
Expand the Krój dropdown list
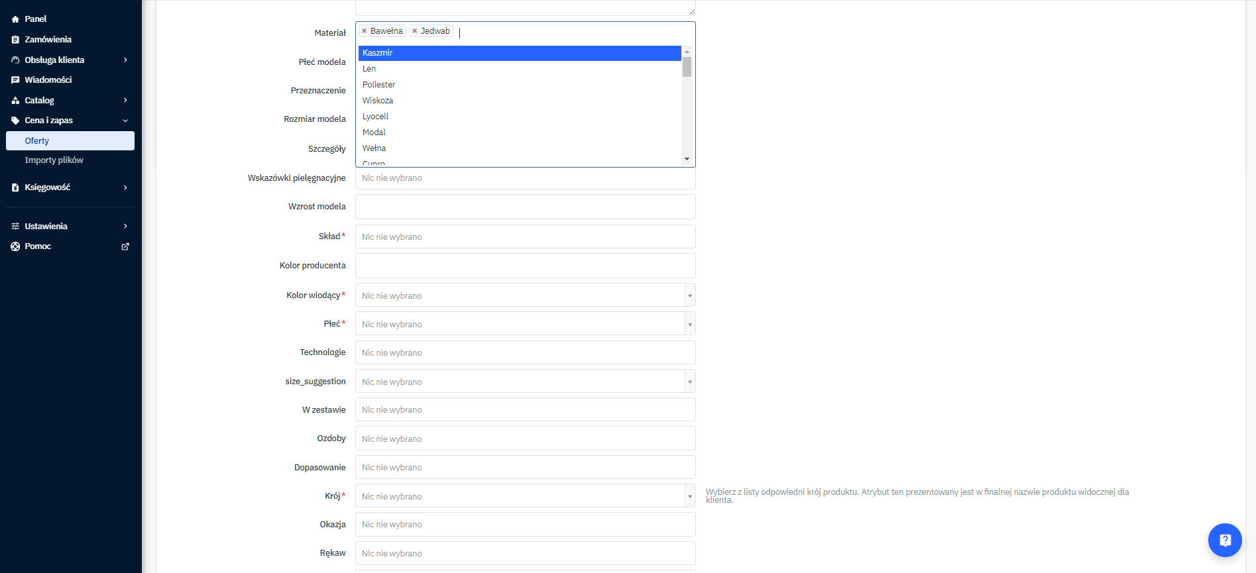pos(689,496)
